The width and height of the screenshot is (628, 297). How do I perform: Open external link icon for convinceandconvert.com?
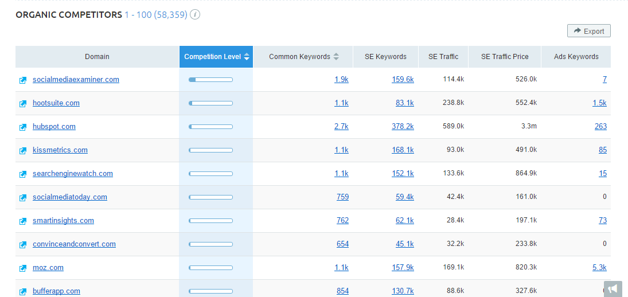click(x=23, y=245)
